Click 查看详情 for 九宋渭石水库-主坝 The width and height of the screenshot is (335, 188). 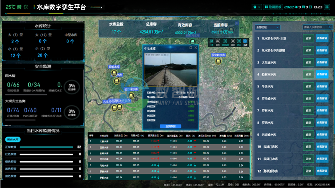(x=322, y=38)
